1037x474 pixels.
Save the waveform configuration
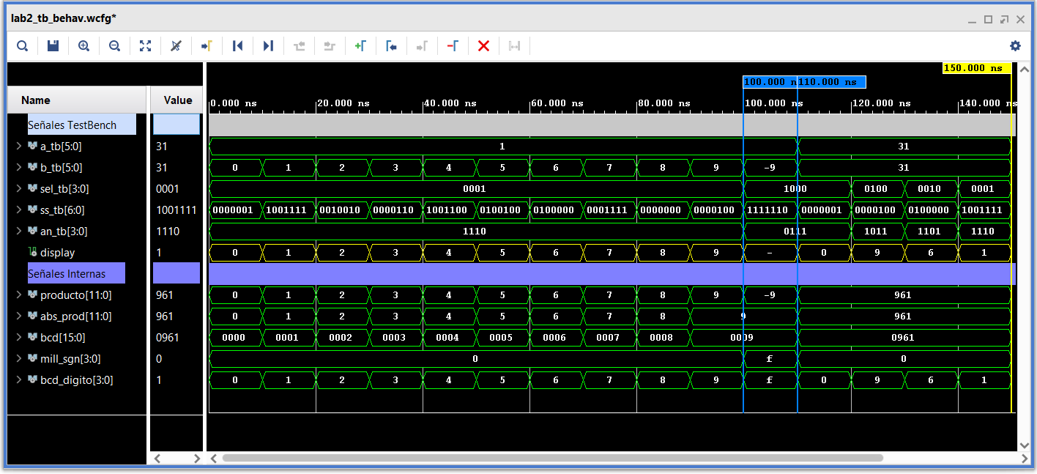53,46
